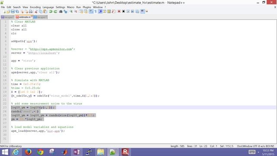This screenshot has width=277, height=156.
Task: Open the Settings menu
Action: point(61,7)
